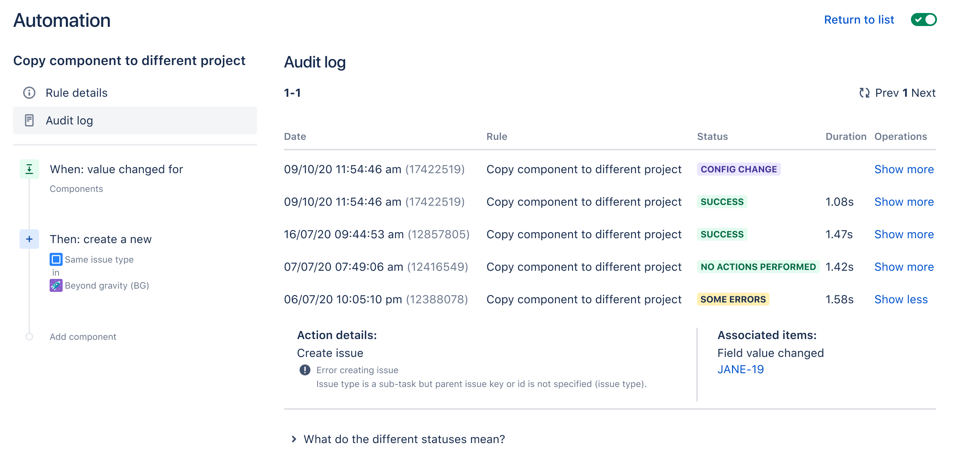This screenshot has width=963, height=474.
Task: Click the issue type icon next to "Same issue type"
Action: coord(56,259)
